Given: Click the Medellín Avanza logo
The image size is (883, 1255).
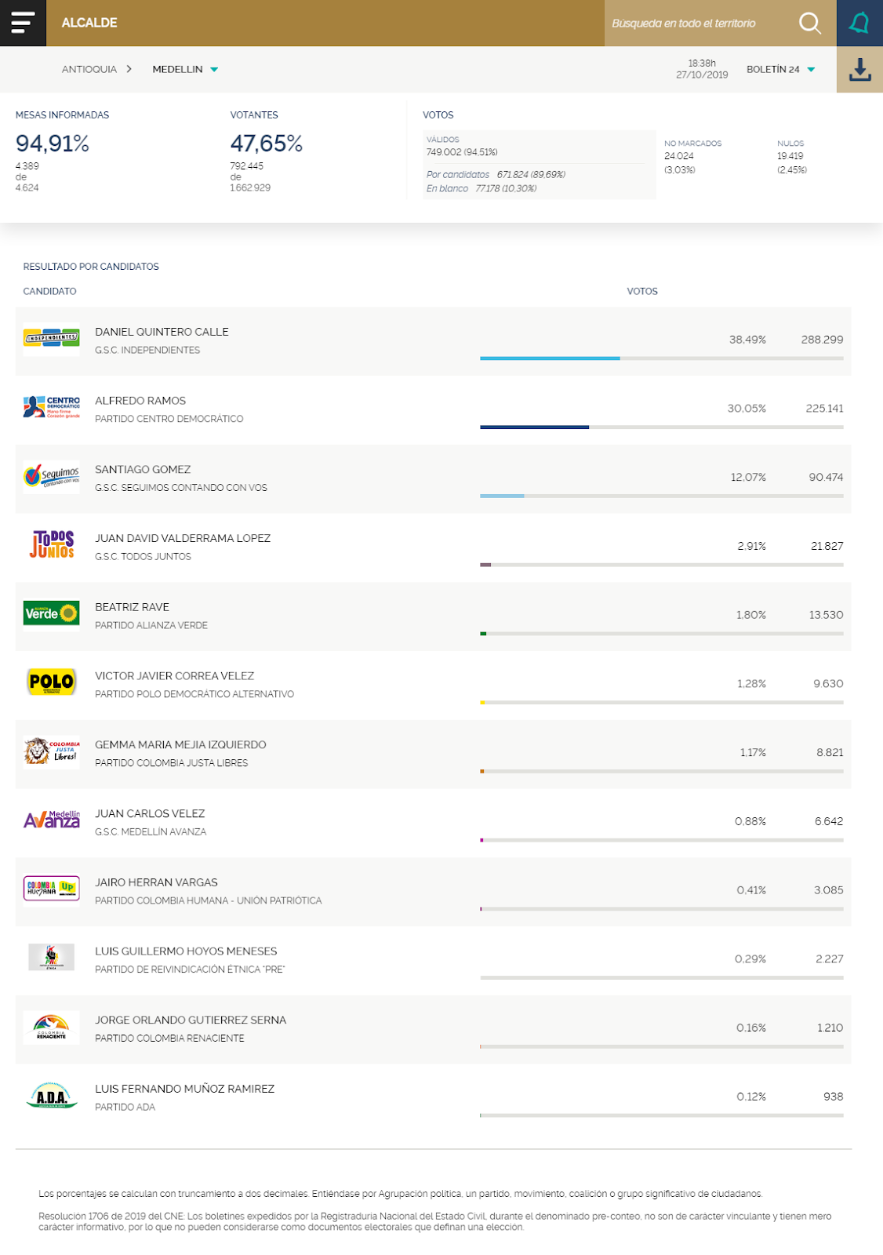Looking at the screenshot, I should coord(52,820).
